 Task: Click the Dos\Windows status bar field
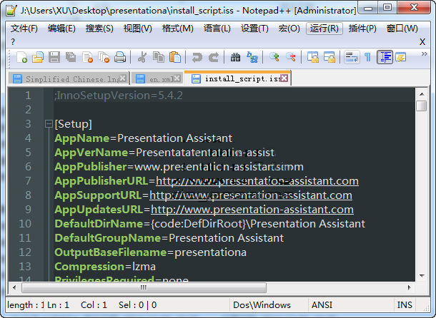[269, 305]
